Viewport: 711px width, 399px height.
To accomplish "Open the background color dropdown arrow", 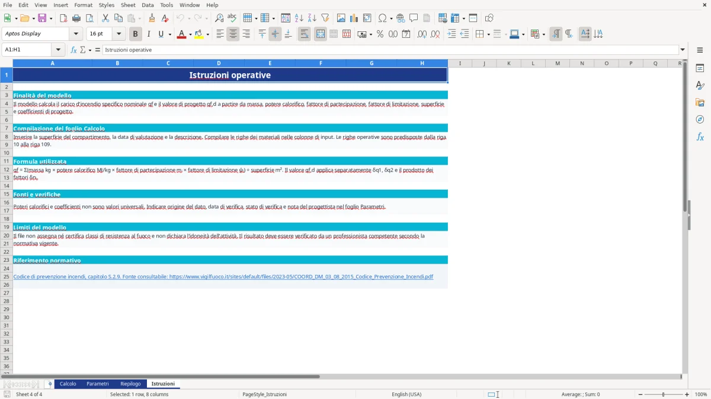I will coord(207,34).
